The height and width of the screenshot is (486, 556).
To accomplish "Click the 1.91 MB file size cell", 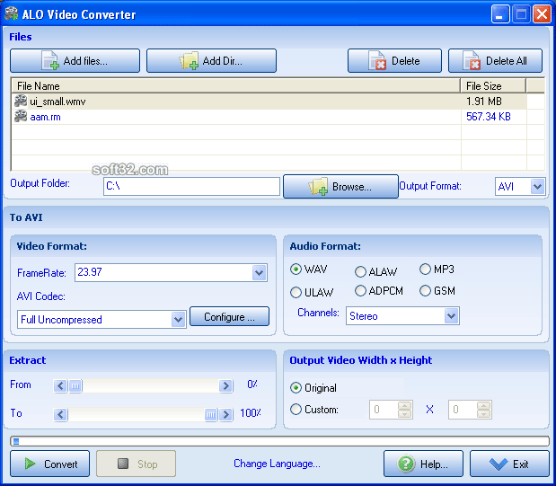I will (483, 102).
